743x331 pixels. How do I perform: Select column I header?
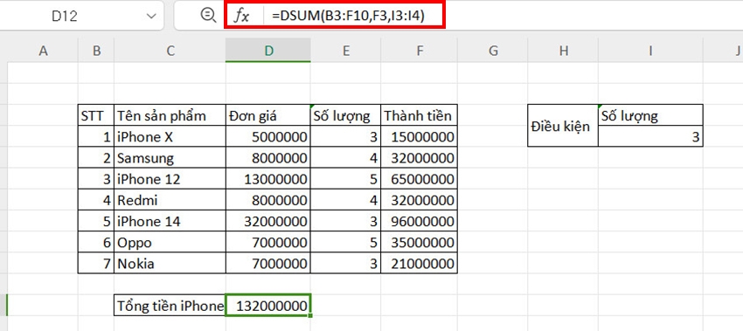tap(651, 51)
